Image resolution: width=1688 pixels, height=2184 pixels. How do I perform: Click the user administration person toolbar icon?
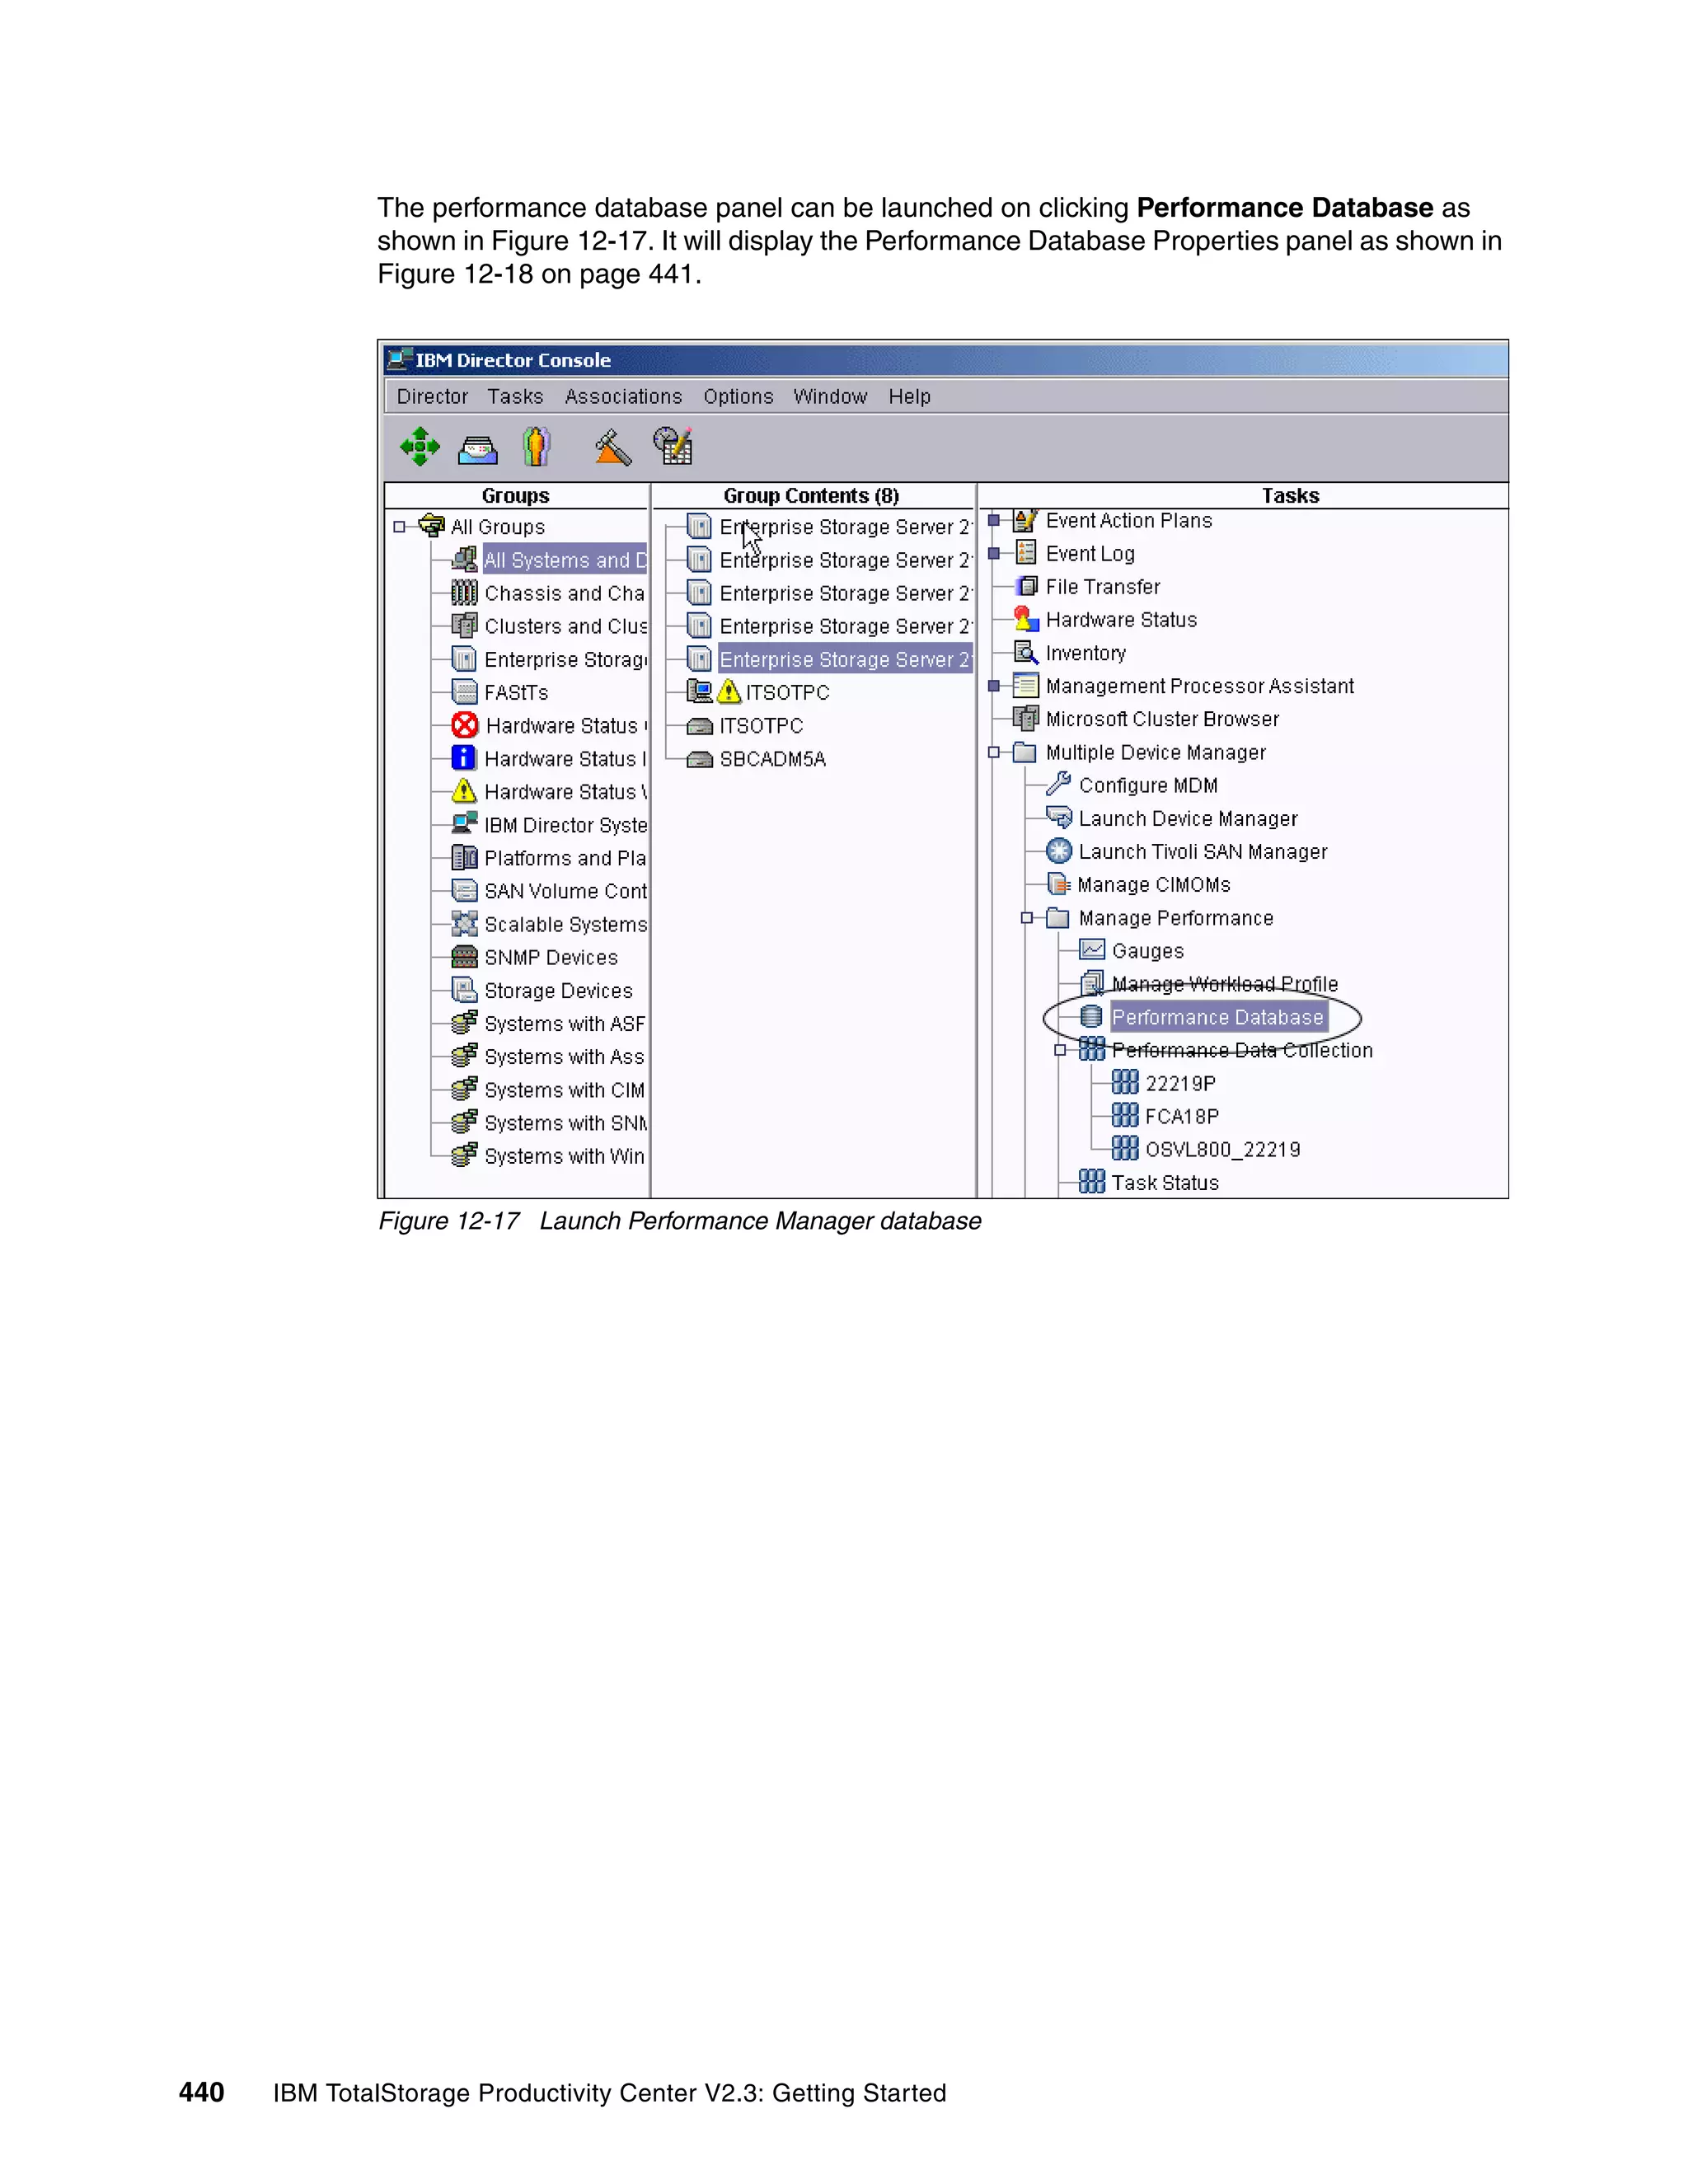click(x=536, y=446)
